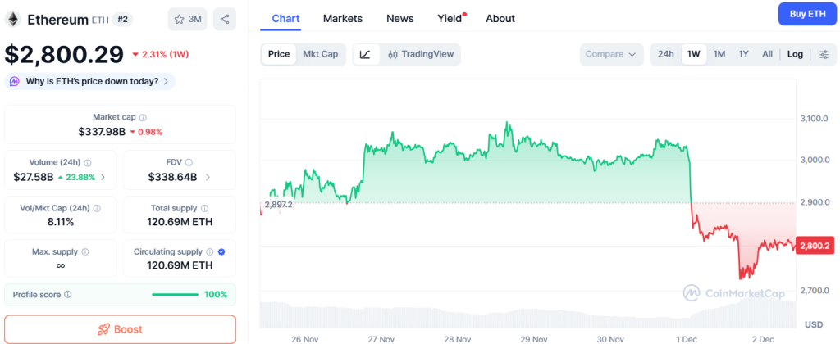Toggle the Log scale option
The image size is (840, 344).
tap(795, 54)
